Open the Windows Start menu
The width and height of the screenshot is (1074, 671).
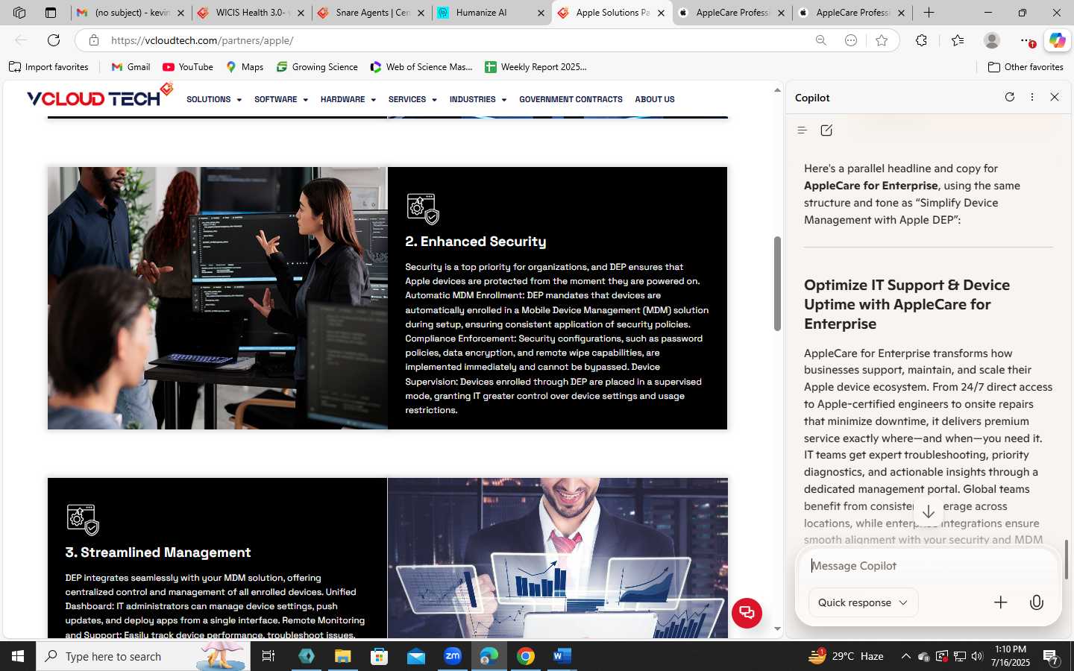[18, 656]
